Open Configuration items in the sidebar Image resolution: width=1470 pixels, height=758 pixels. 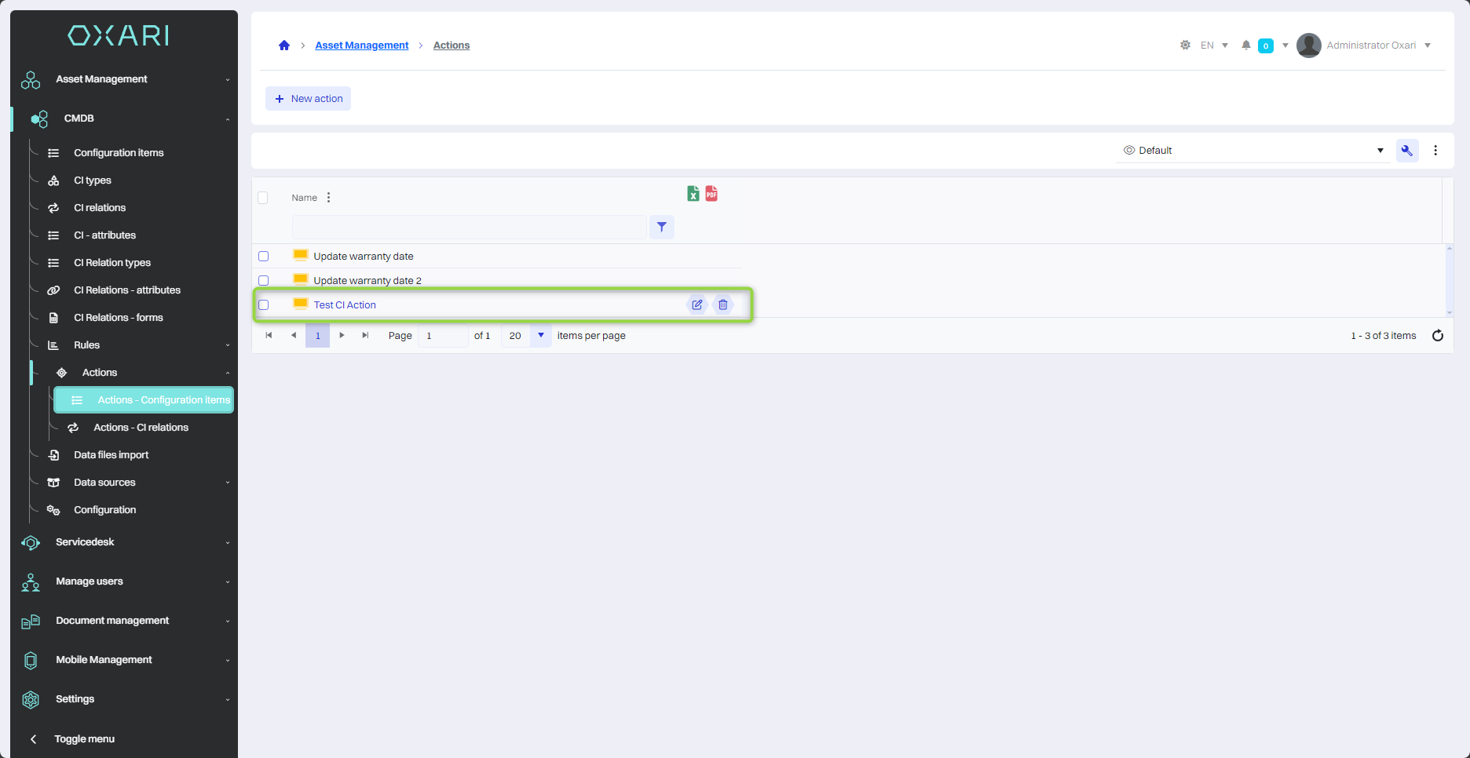point(119,153)
